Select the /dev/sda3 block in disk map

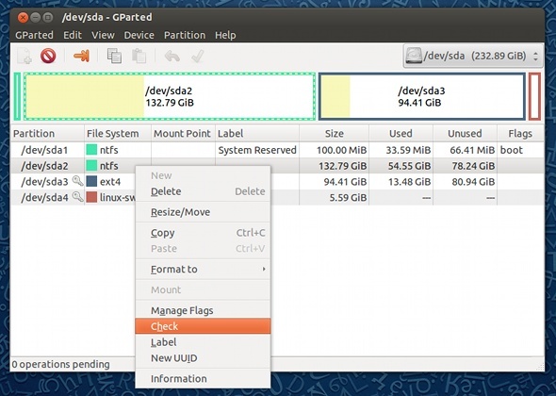point(421,96)
